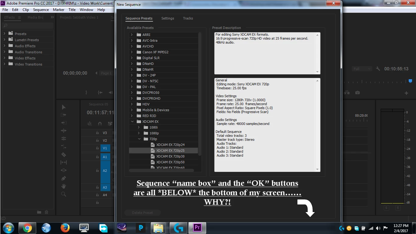
Task: Click the Premiere Pro taskbar icon
Action: (197, 228)
